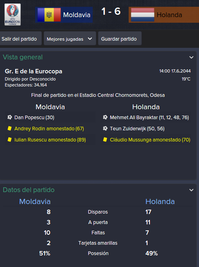This screenshot has width=199, height=267.
Task: Click the yellow card icon beside Iulian Rusescu
Action: coord(10,139)
